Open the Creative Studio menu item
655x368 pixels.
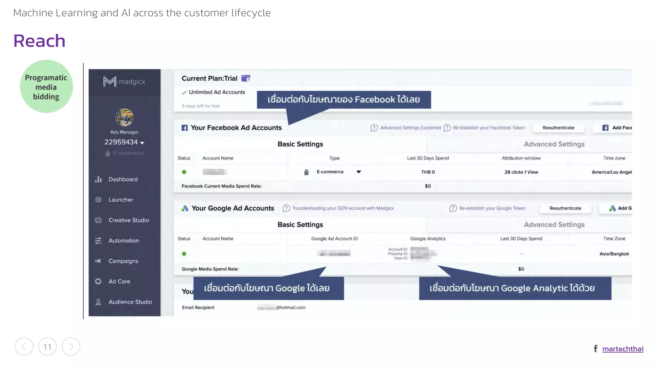[x=129, y=220]
